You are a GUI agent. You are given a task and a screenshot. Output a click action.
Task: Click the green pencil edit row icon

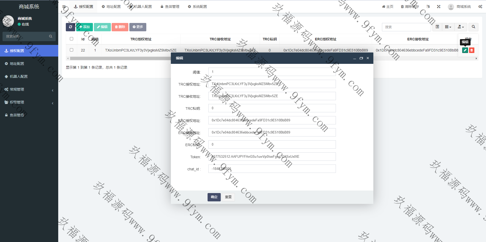(465, 50)
